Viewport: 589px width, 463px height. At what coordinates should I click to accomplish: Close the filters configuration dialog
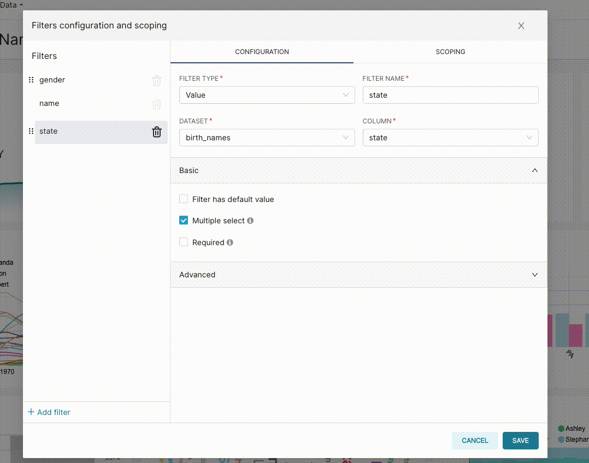coord(521,26)
